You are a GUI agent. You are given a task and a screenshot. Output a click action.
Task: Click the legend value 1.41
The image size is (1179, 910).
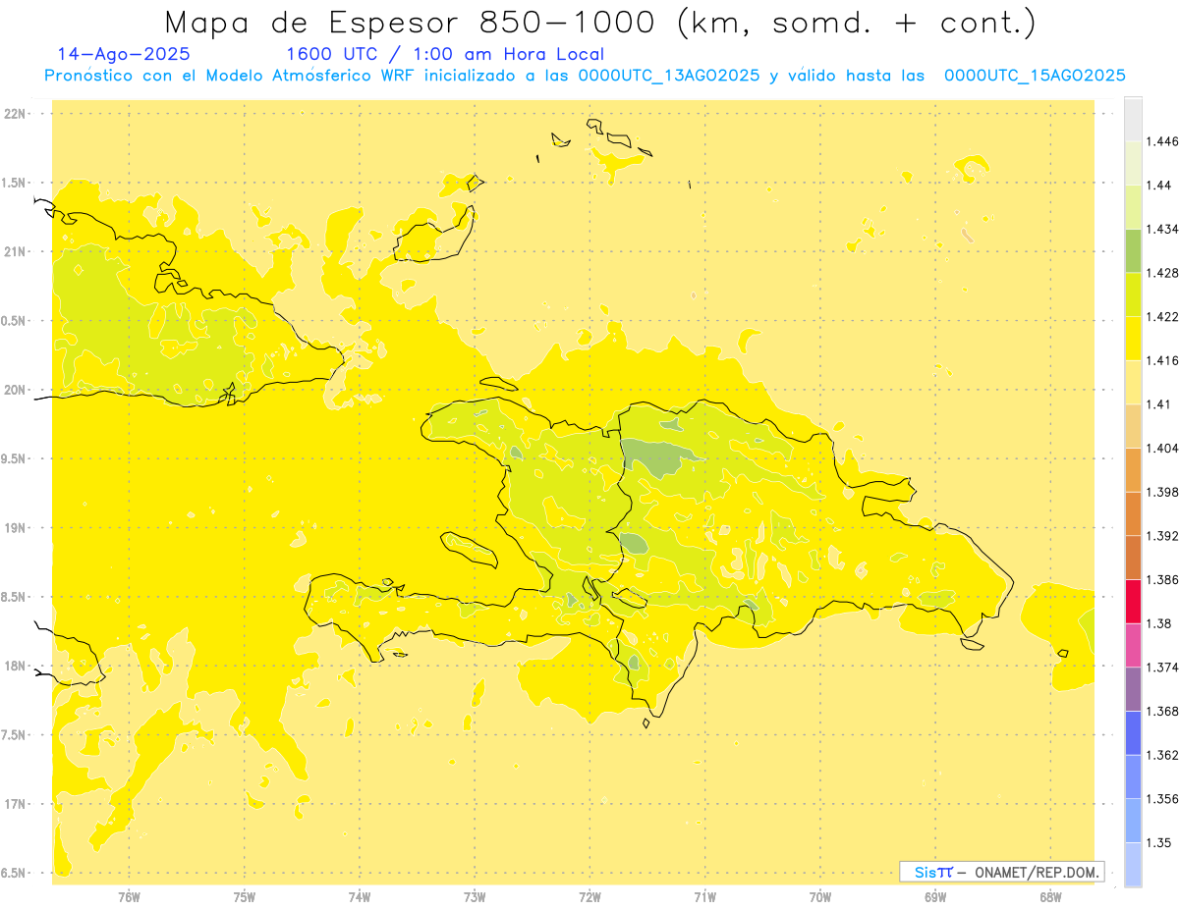point(1158,404)
